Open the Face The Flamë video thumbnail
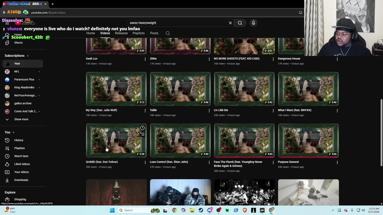Screen dimensions: 383x215 tap(244, 140)
